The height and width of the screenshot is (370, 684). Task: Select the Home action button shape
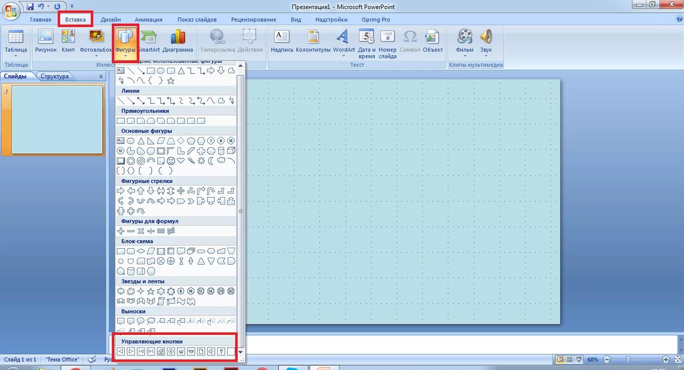(161, 351)
